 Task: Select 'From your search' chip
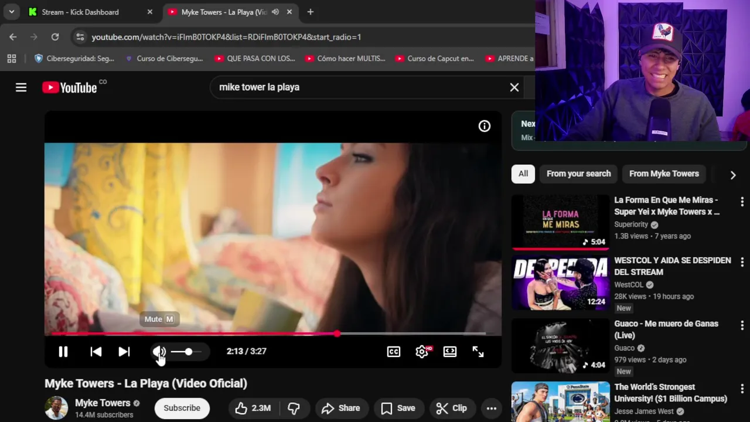[578, 173]
